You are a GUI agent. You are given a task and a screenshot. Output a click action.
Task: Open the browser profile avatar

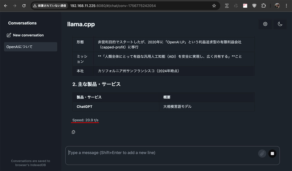(277, 6)
